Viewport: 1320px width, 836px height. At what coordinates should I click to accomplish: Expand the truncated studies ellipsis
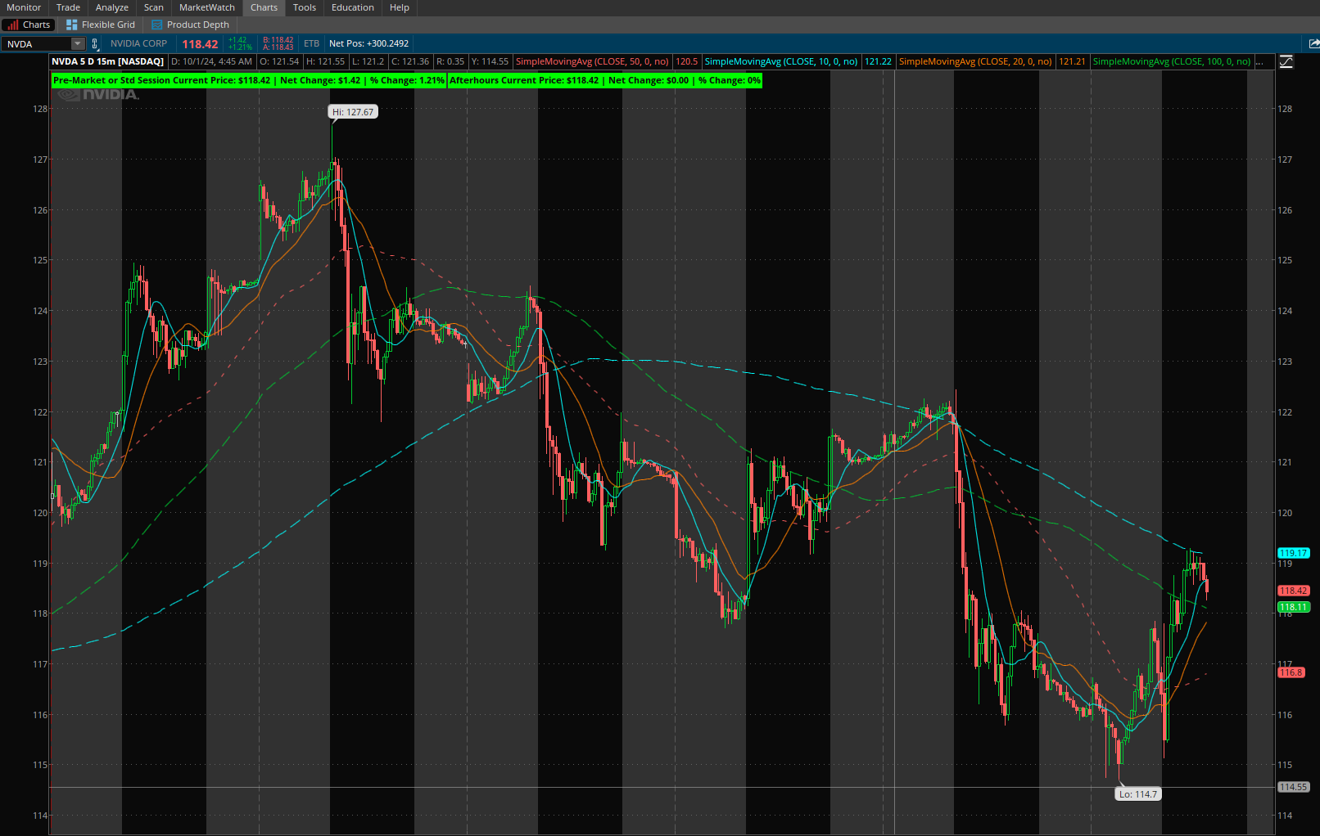[1259, 61]
